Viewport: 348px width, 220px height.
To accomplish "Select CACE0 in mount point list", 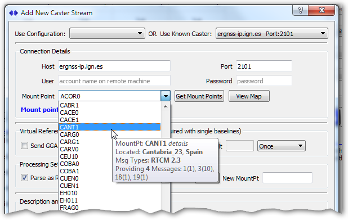I will click(110, 113).
